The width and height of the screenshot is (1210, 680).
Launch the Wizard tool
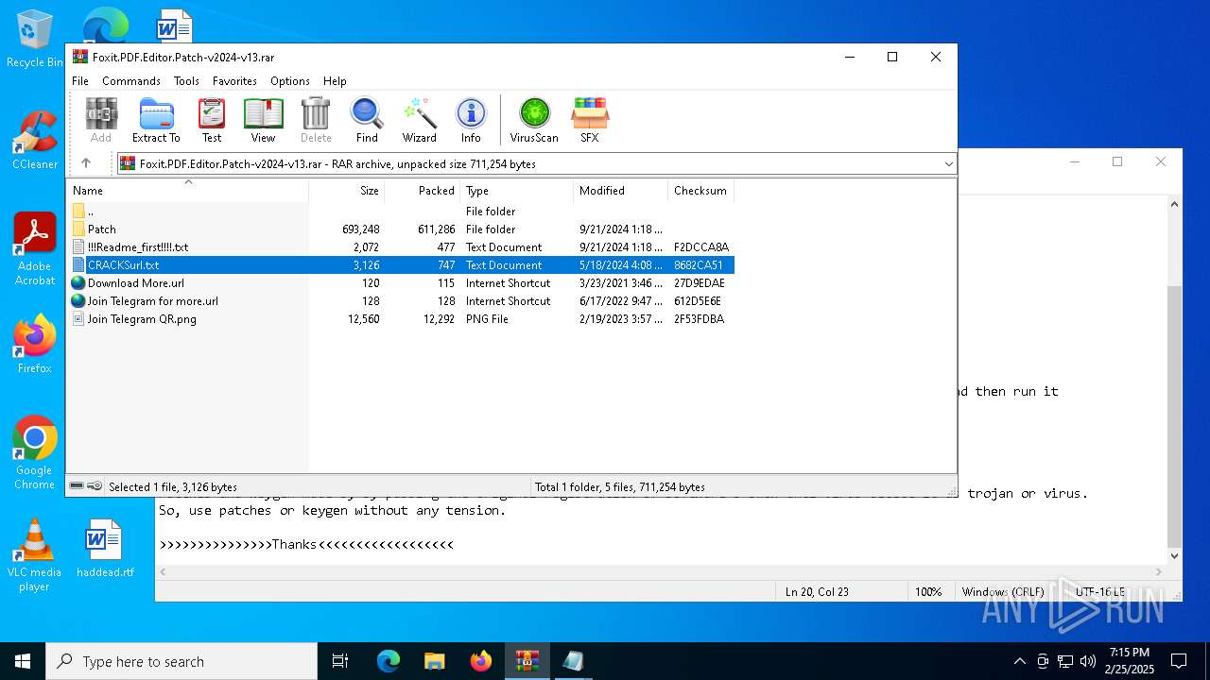tap(419, 120)
